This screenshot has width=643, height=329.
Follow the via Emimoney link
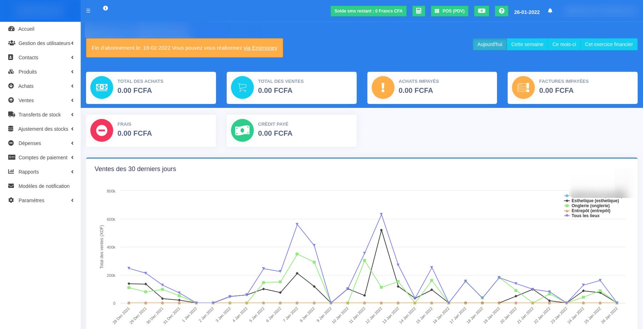pos(260,48)
